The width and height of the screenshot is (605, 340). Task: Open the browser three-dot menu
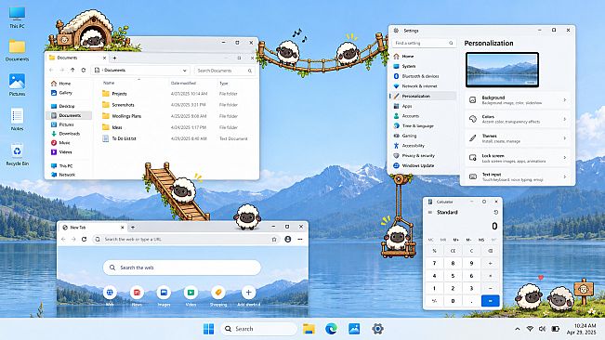(300, 239)
